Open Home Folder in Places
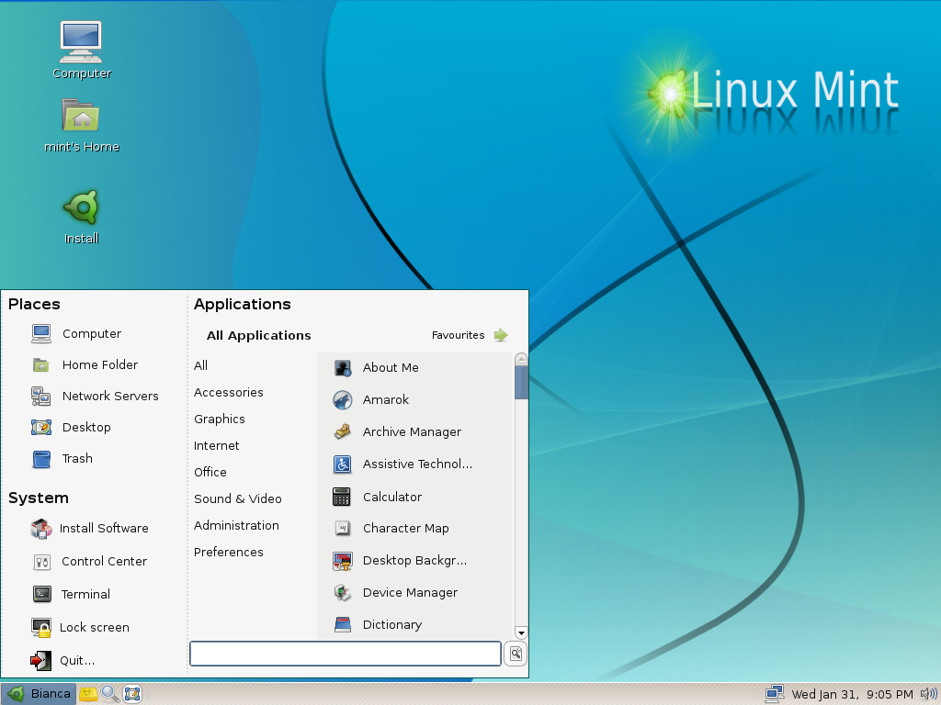 pos(85,364)
